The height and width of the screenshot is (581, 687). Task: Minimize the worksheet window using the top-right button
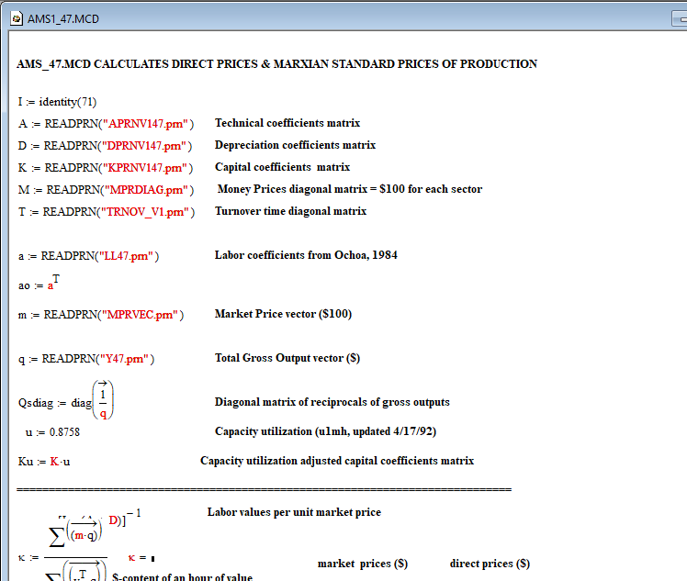click(x=680, y=19)
